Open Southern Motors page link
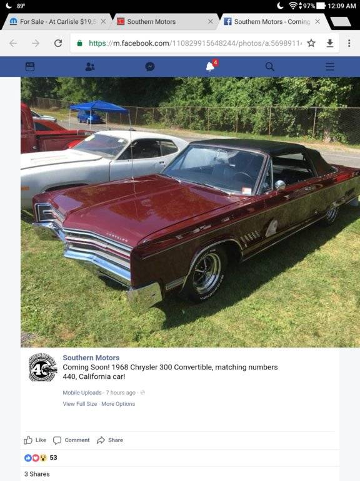360x481 pixels. (91, 358)
